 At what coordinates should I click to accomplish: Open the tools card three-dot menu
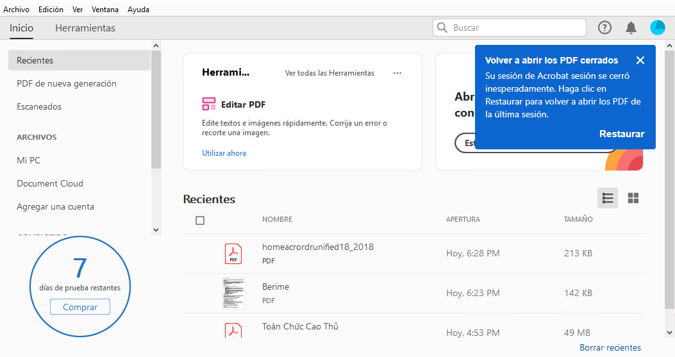(x=397, y=73)
